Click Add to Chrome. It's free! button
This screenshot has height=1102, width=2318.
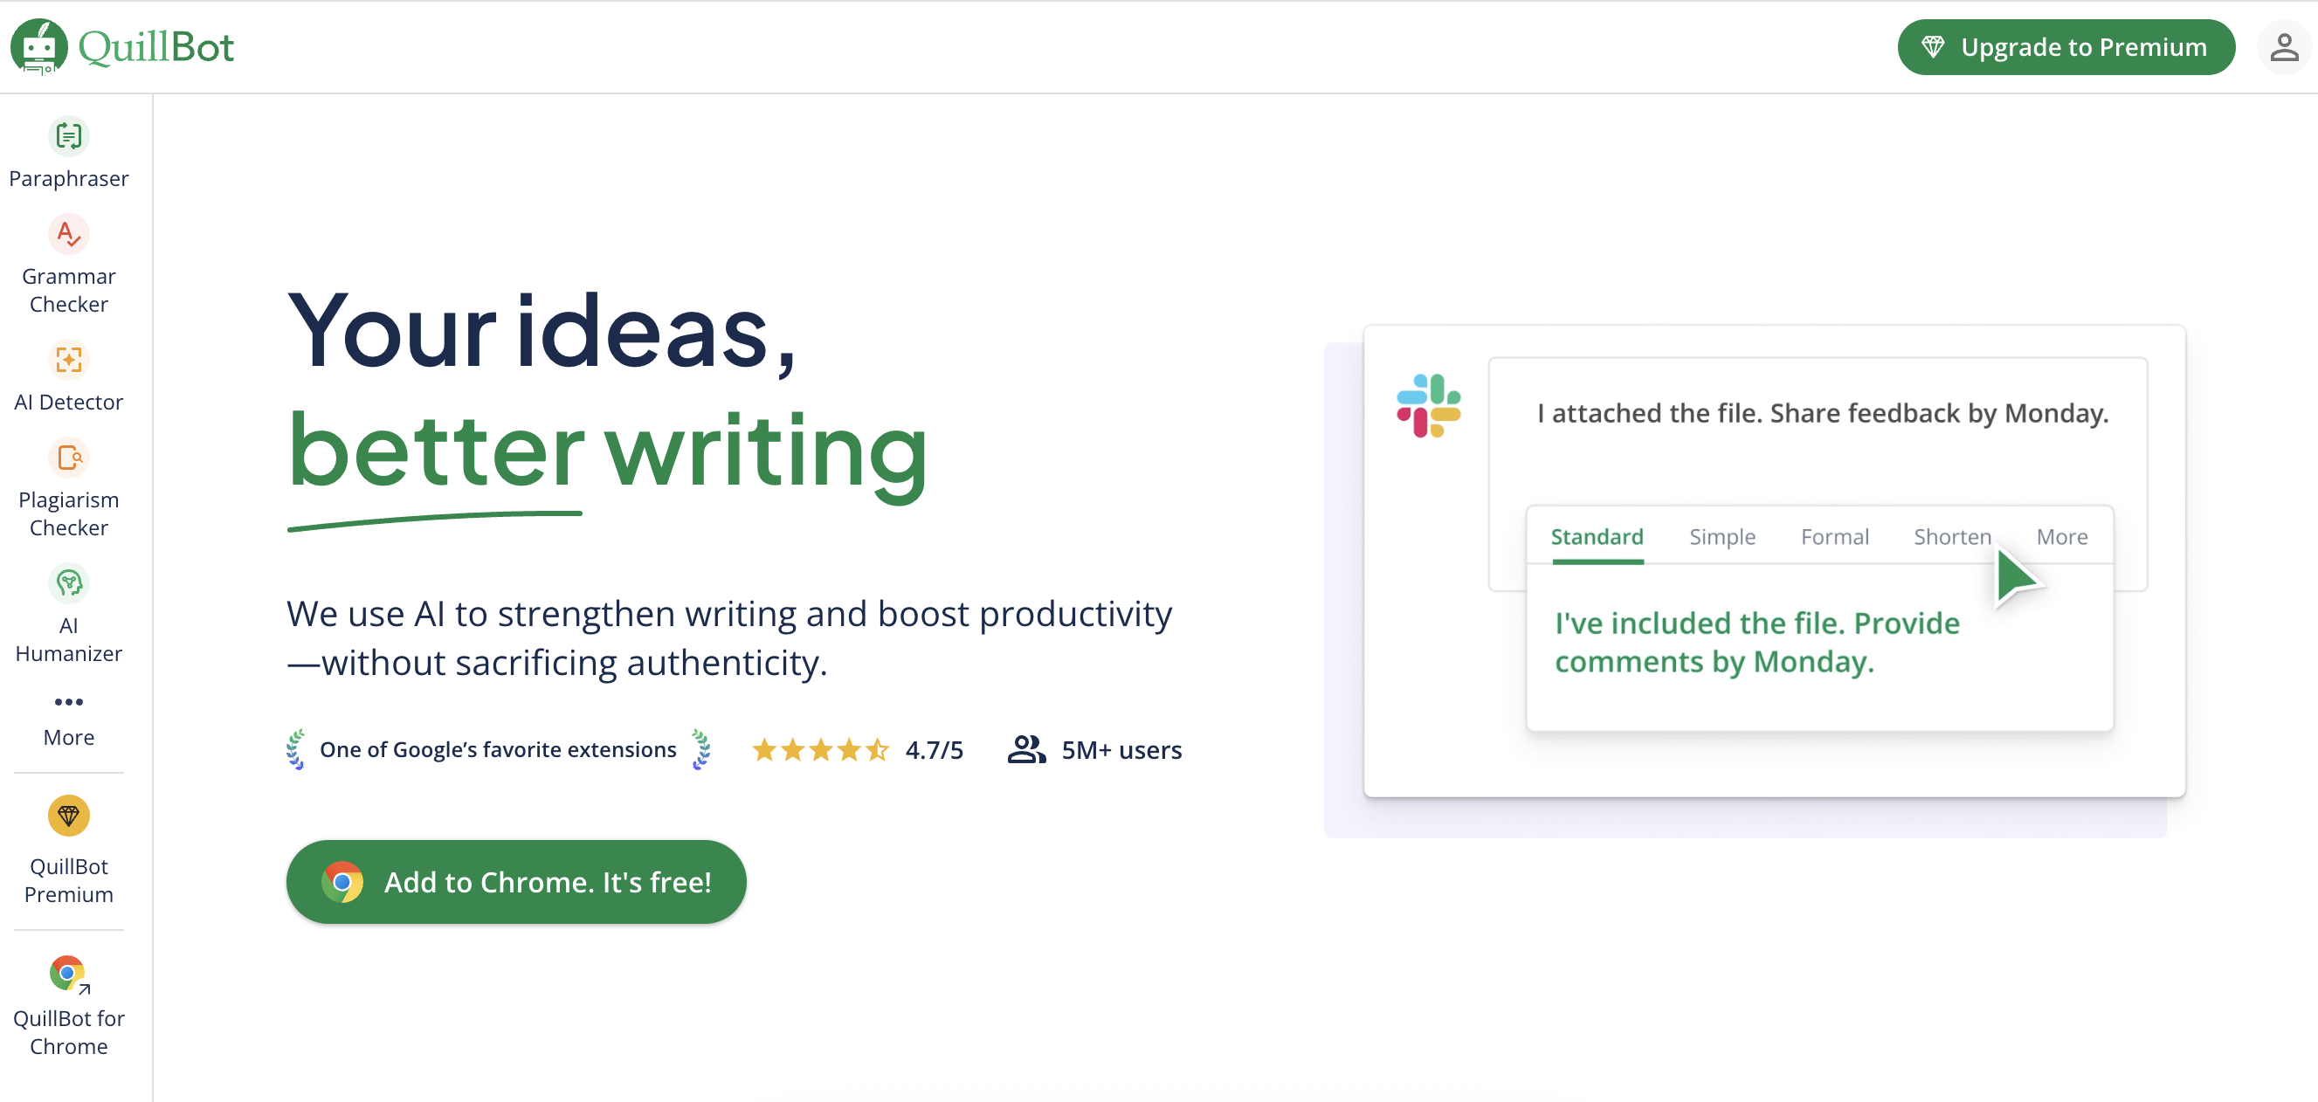515,882
